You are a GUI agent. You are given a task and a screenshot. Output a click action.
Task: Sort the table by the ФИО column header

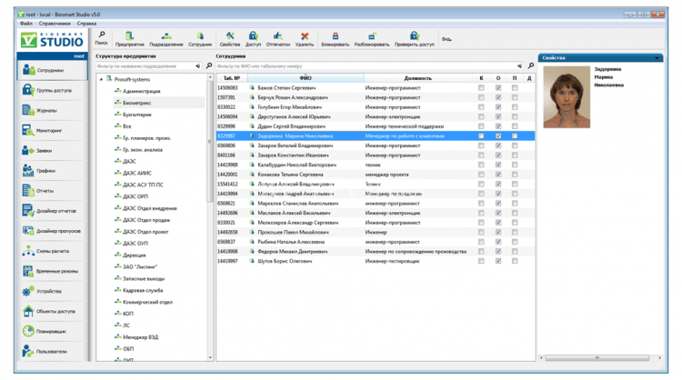click(306, 78)
